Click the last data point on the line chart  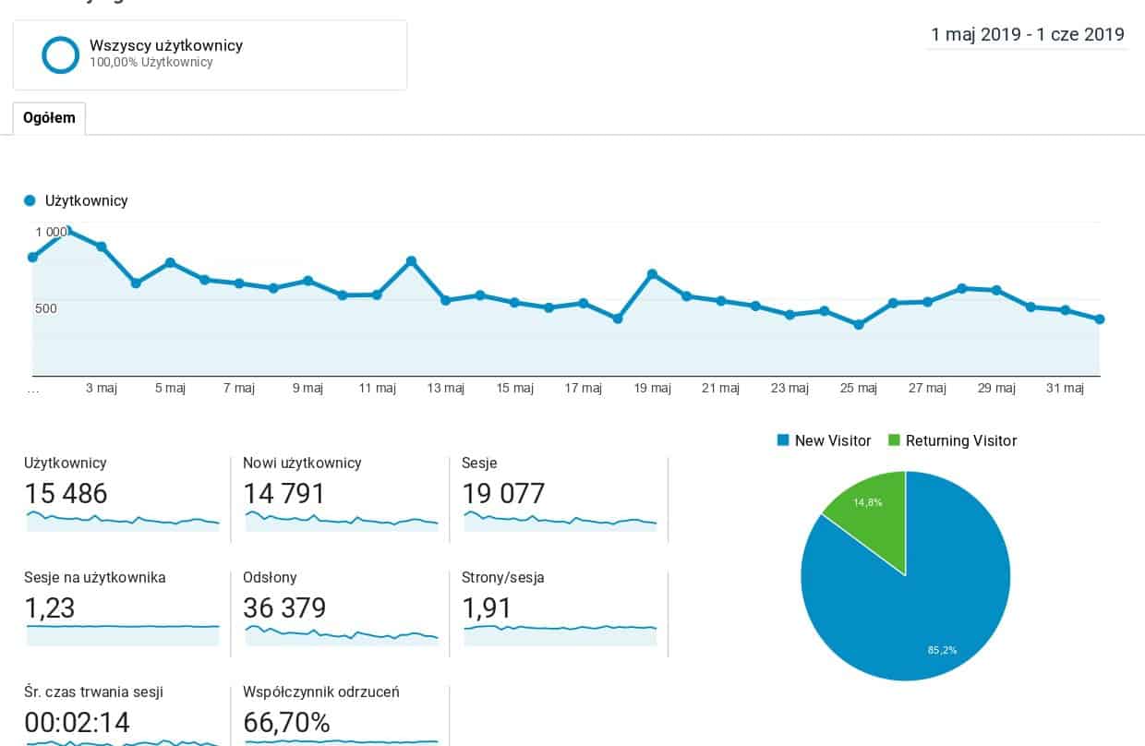pyautogui.click(x=1100, y=319)
